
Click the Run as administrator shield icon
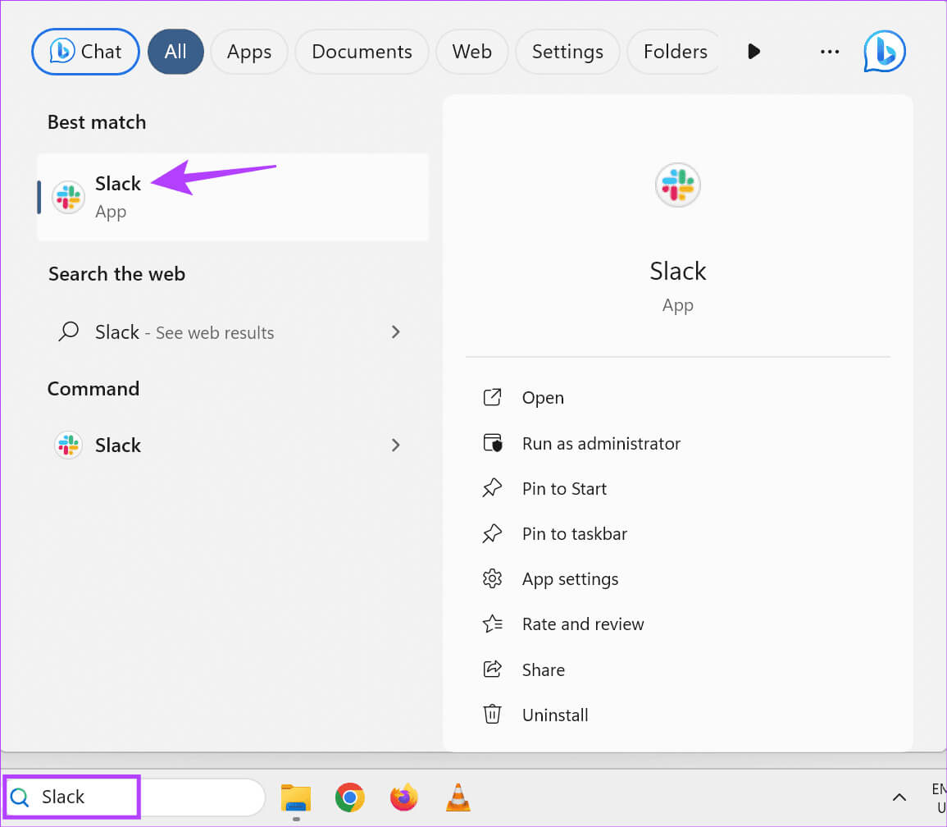coord(492,443)
